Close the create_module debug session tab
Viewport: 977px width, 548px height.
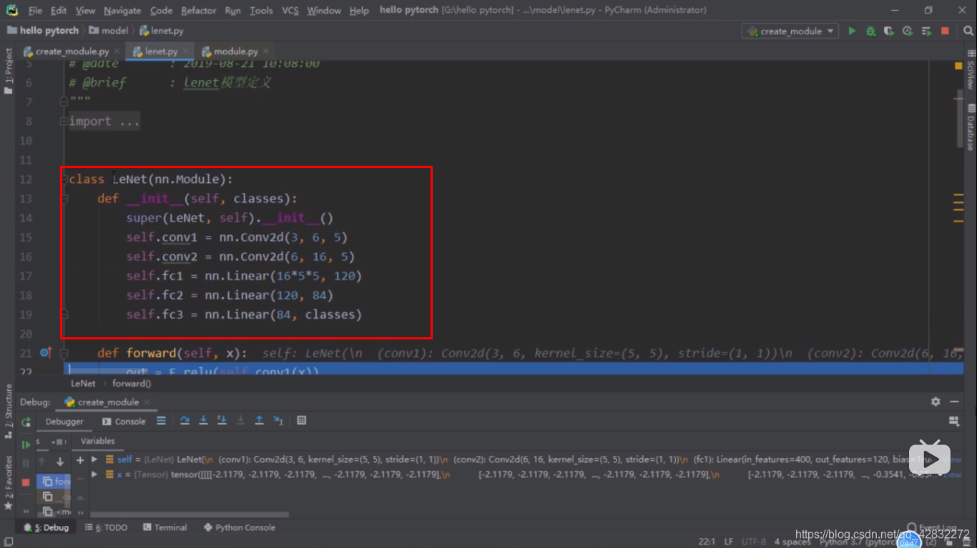[147, 402]
